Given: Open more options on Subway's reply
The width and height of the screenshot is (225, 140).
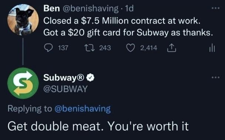Looking at the screenshot, I should point(216,77).
